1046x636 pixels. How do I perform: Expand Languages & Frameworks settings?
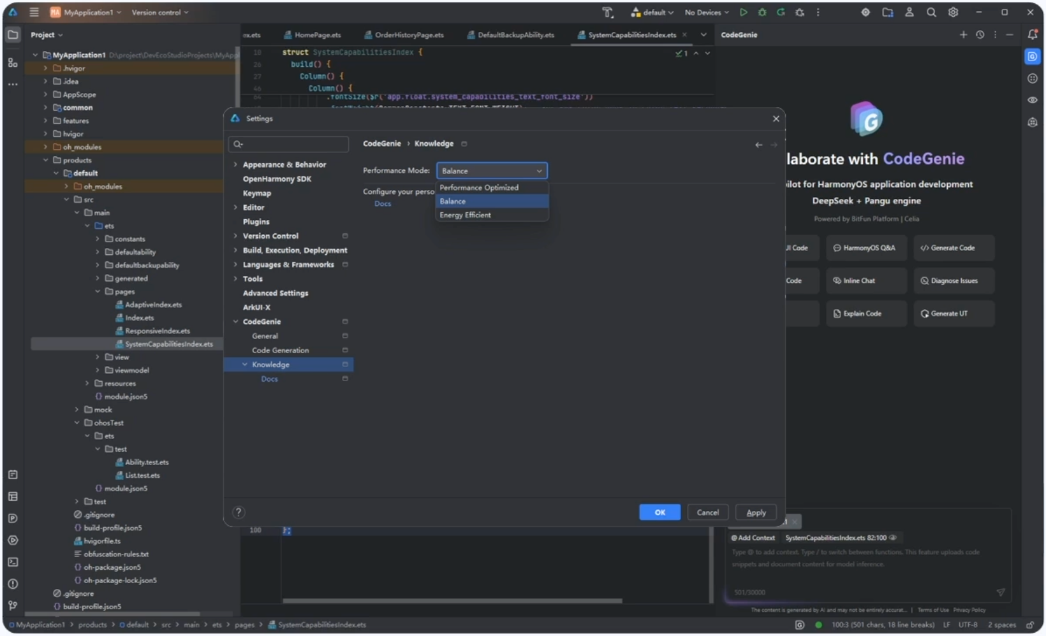(x=235, y=264)
